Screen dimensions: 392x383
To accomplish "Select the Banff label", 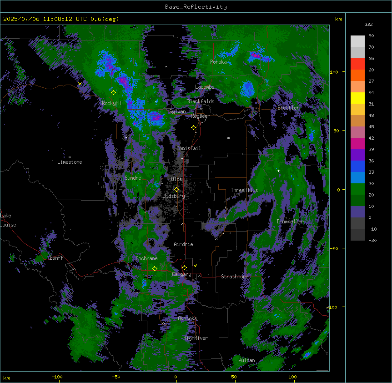I will [56, 258].
